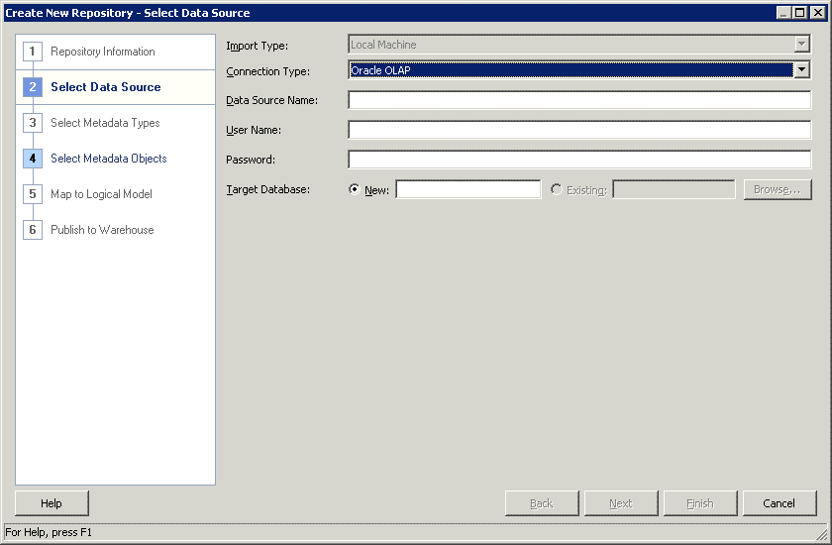Click the Target Database label
This screenshot has width=832, height=545.
click(x=268, y=189)
